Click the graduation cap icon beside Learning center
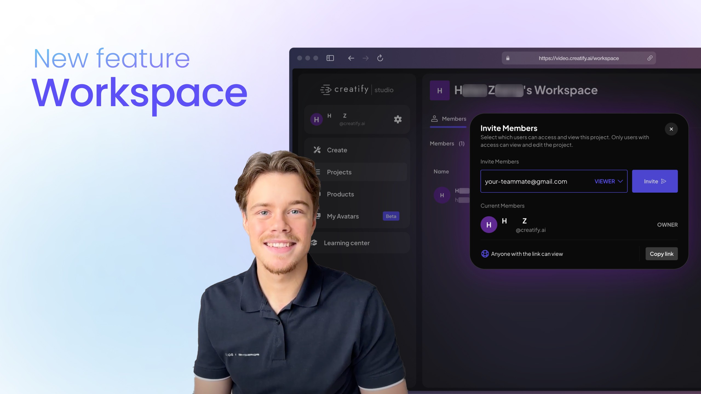Viewport: 701px width, 394px height. [x=314, y=243]
